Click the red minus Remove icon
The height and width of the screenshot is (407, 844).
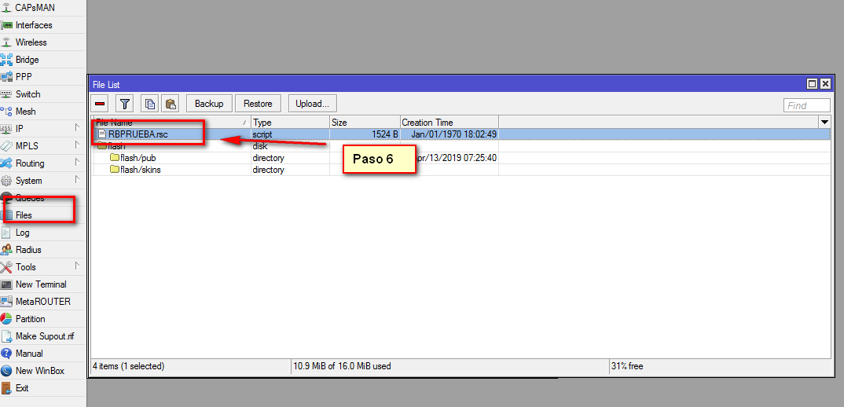click(x=101, y=104)
